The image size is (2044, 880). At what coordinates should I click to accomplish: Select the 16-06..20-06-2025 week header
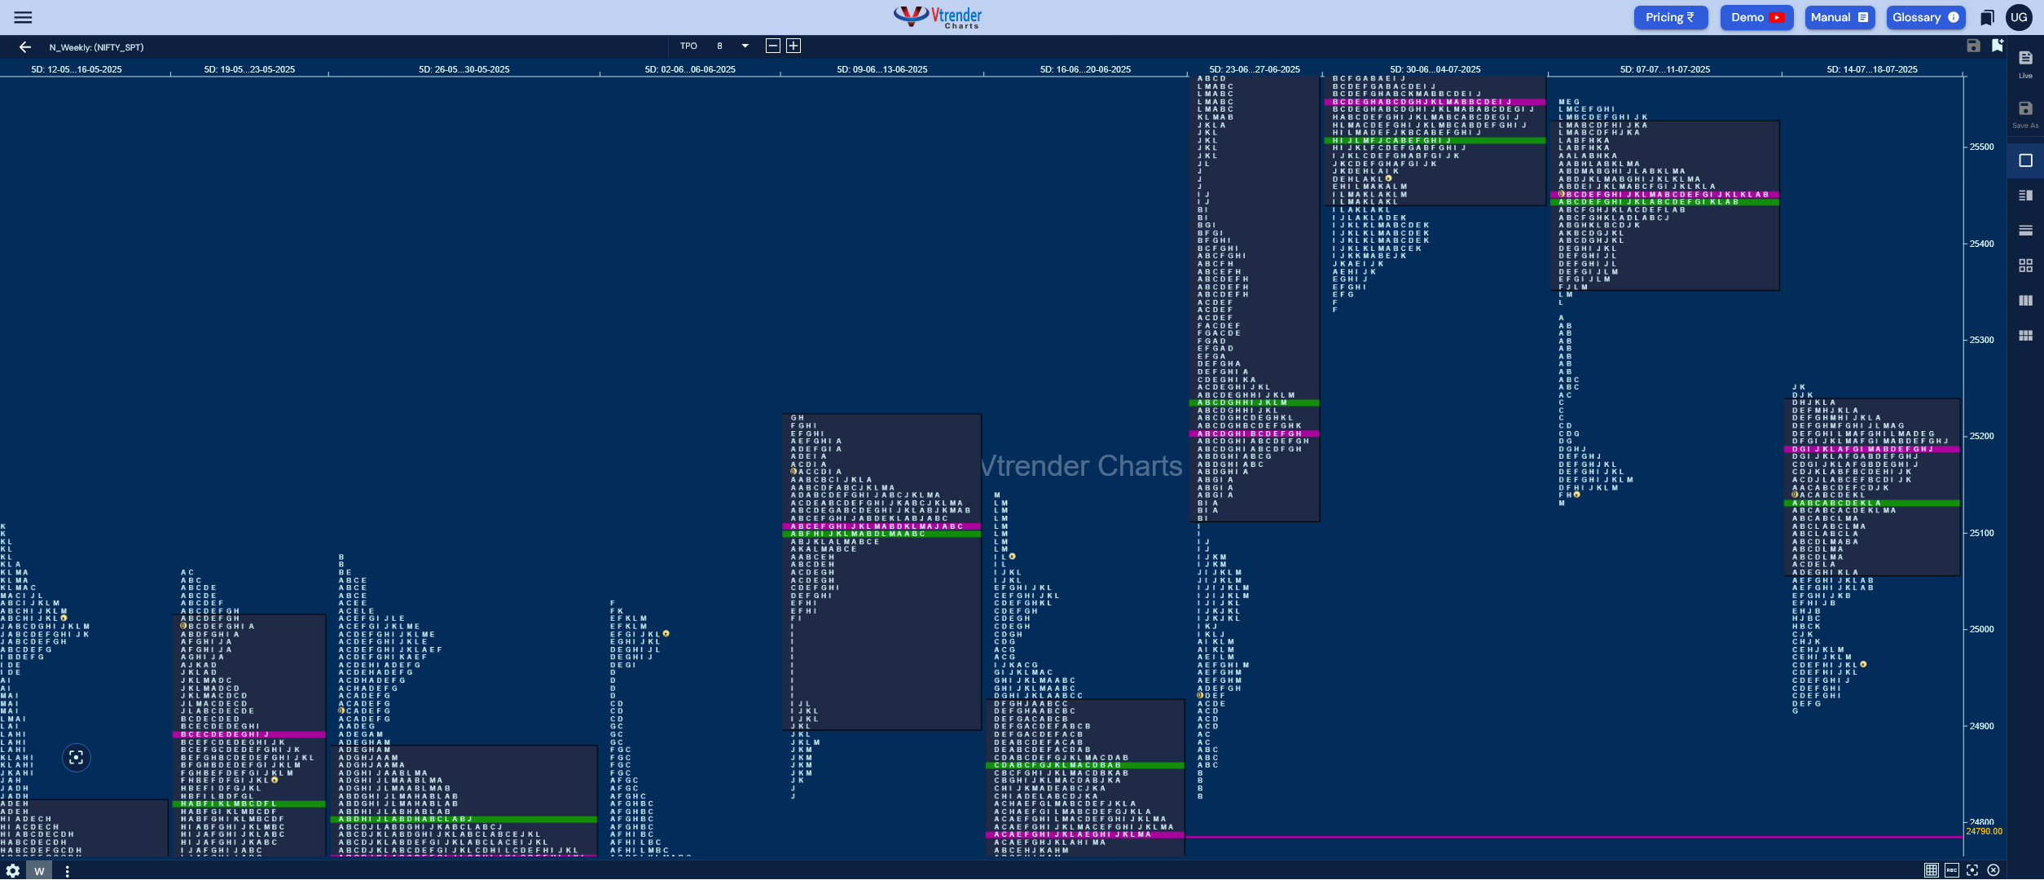click(x=1085, y=69)
